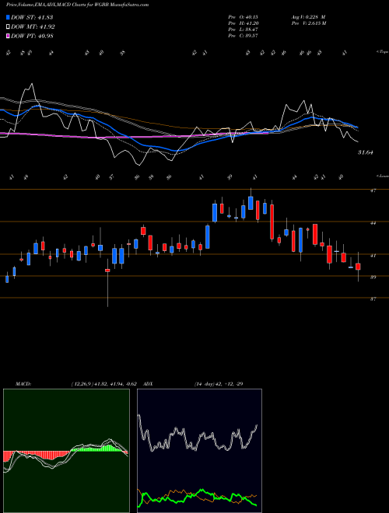
Task: Select the 'DOW ST: 41.83' label
Action: point(32,17)
